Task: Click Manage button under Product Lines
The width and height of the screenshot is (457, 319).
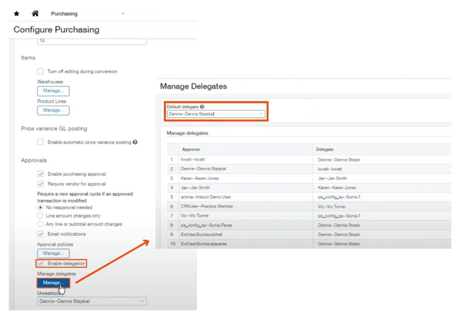Action: pyautogui.click(x=53, y=110)
